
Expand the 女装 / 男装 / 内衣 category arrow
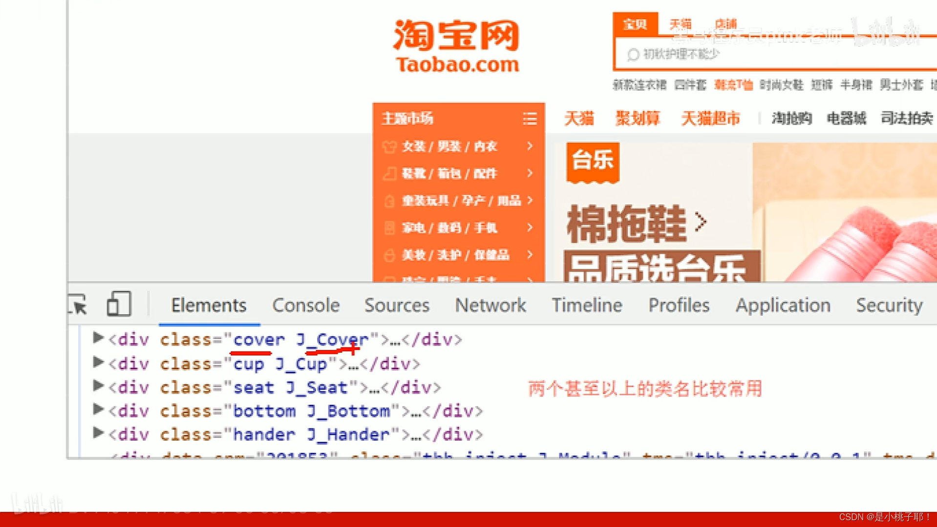[530, 146]
